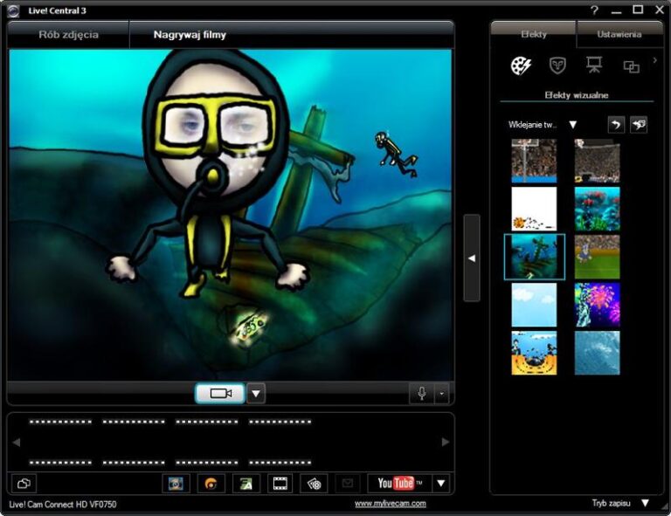Screen dimensions: 671x516
Task: Click the film strip icon in bottom toolbar
Action: (280, 483)
